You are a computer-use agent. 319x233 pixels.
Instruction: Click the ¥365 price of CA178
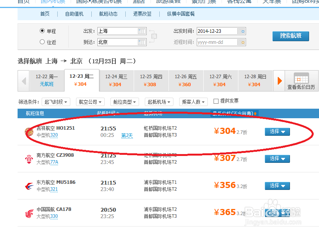[225, 212]
